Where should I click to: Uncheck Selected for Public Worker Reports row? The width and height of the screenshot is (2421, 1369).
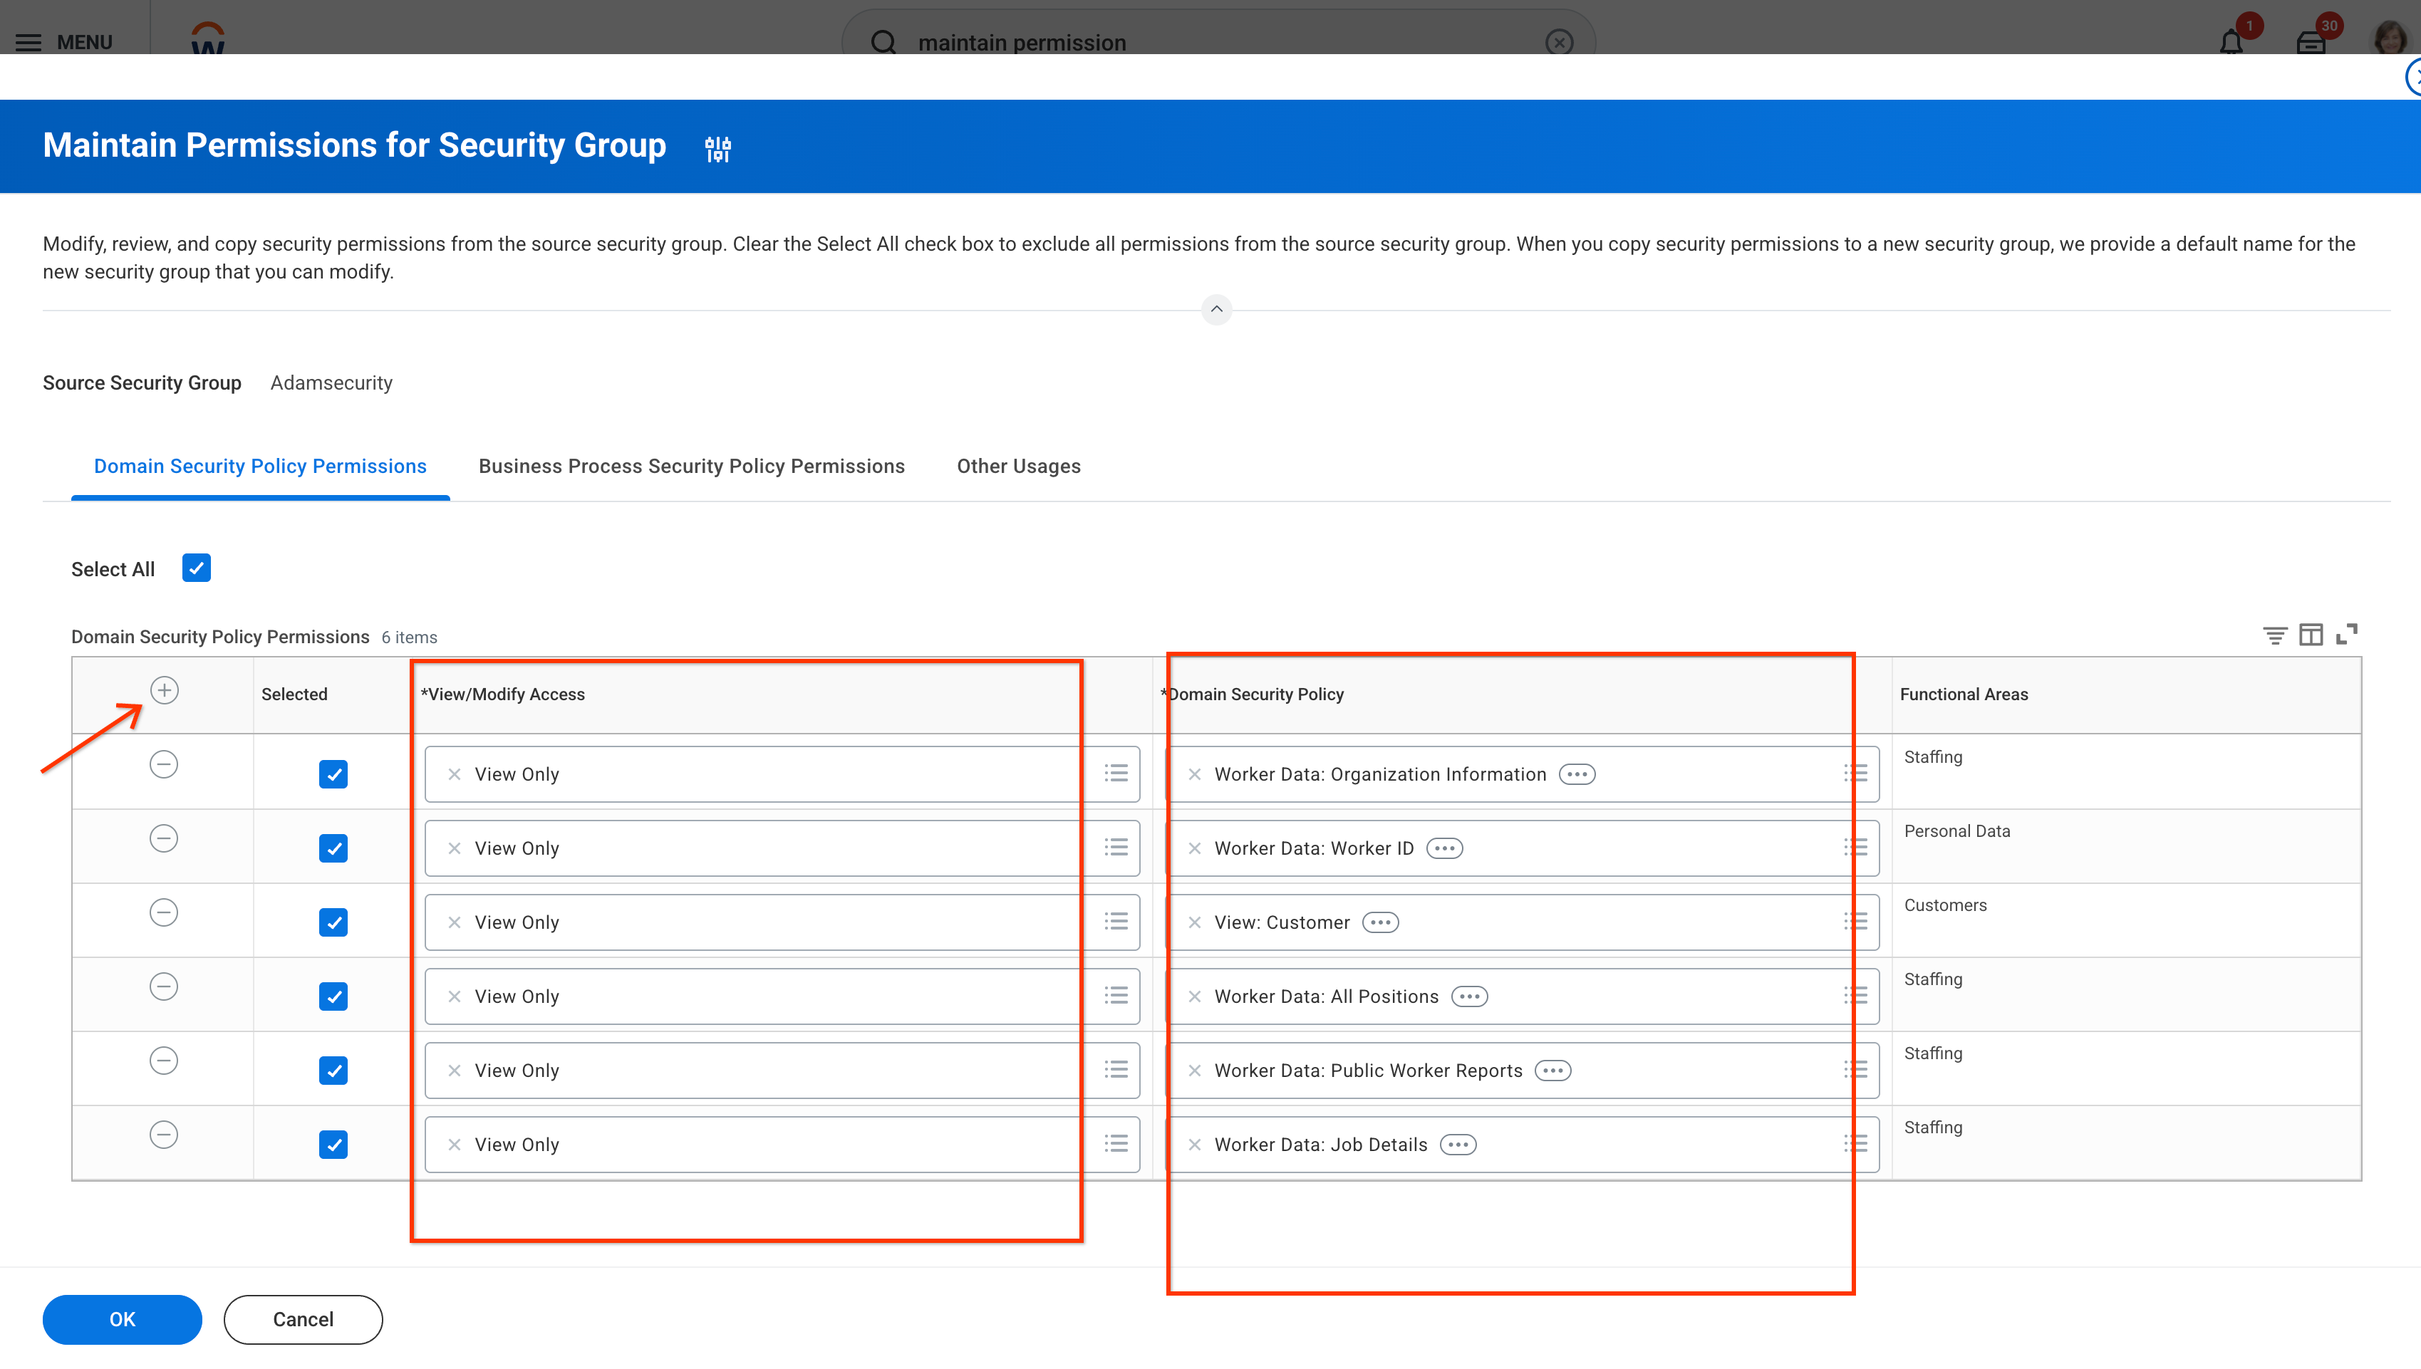click(x=333, y=1071)
